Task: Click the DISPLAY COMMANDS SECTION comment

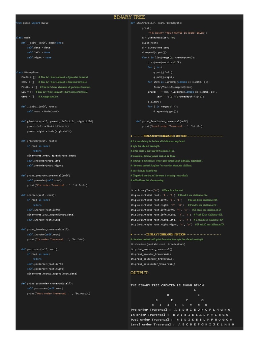Action: [175, 234]
